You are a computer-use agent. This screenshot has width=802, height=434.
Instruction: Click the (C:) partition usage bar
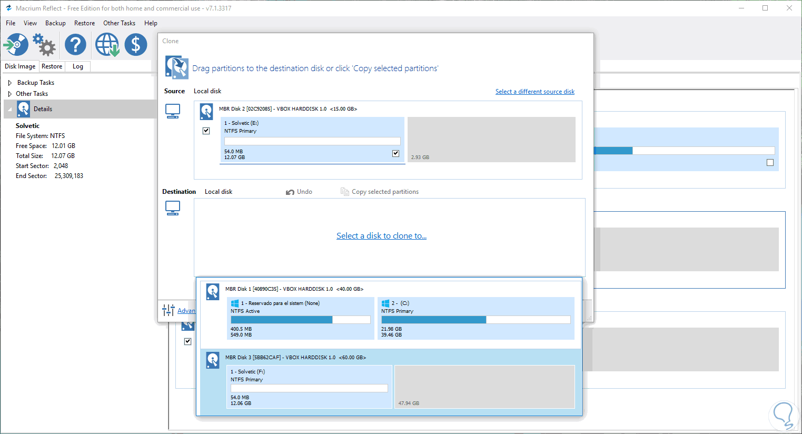476,320
